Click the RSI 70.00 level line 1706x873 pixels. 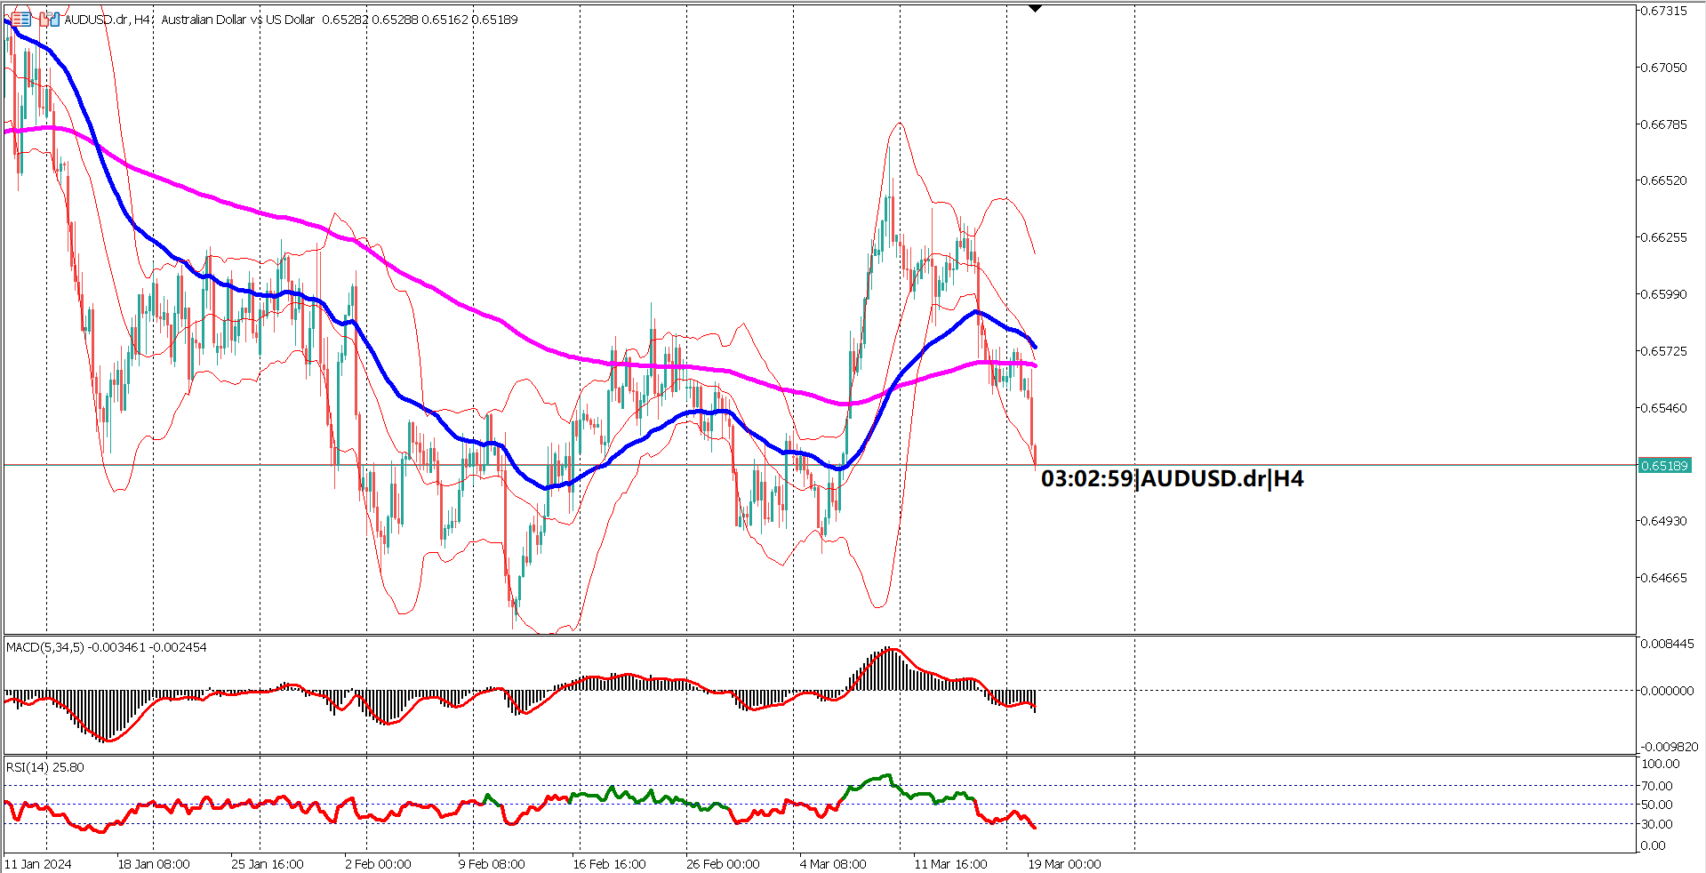coord(533,786)
